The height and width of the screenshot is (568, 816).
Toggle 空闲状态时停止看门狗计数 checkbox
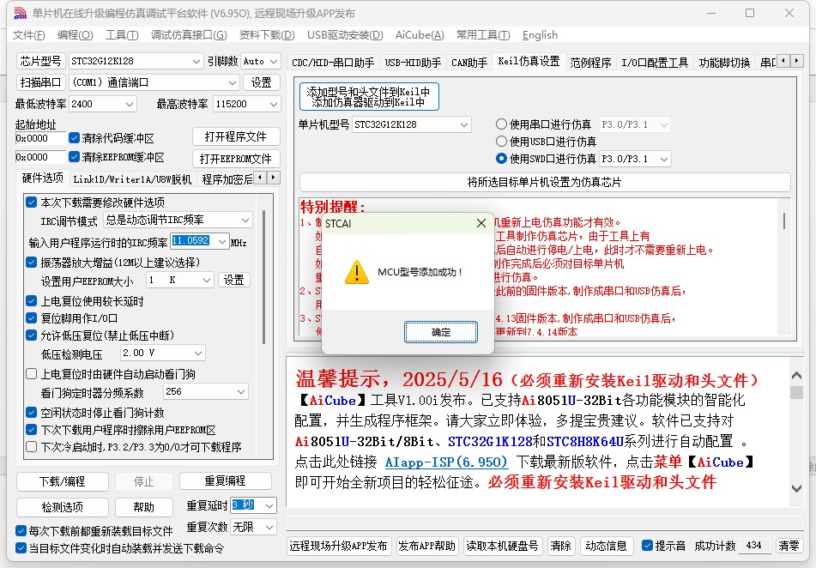(32, 413)
